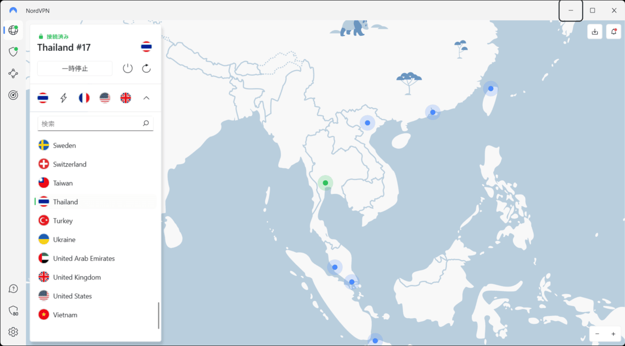Open Dark Web Monitor target icon
Screen dimensions: 625x346
coord(13,95)
